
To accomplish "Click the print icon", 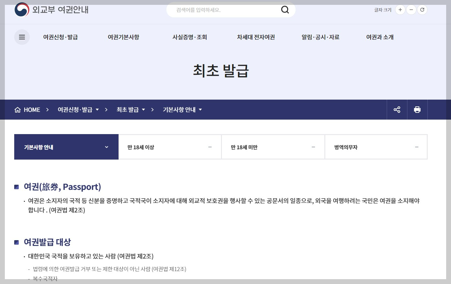I will coord(417,110).
